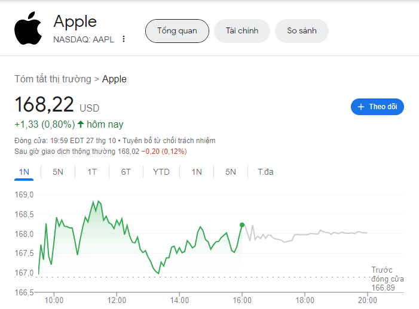Select the Tổng quan tab
This screenshot has height=309, width=419.
coord(177,31)
